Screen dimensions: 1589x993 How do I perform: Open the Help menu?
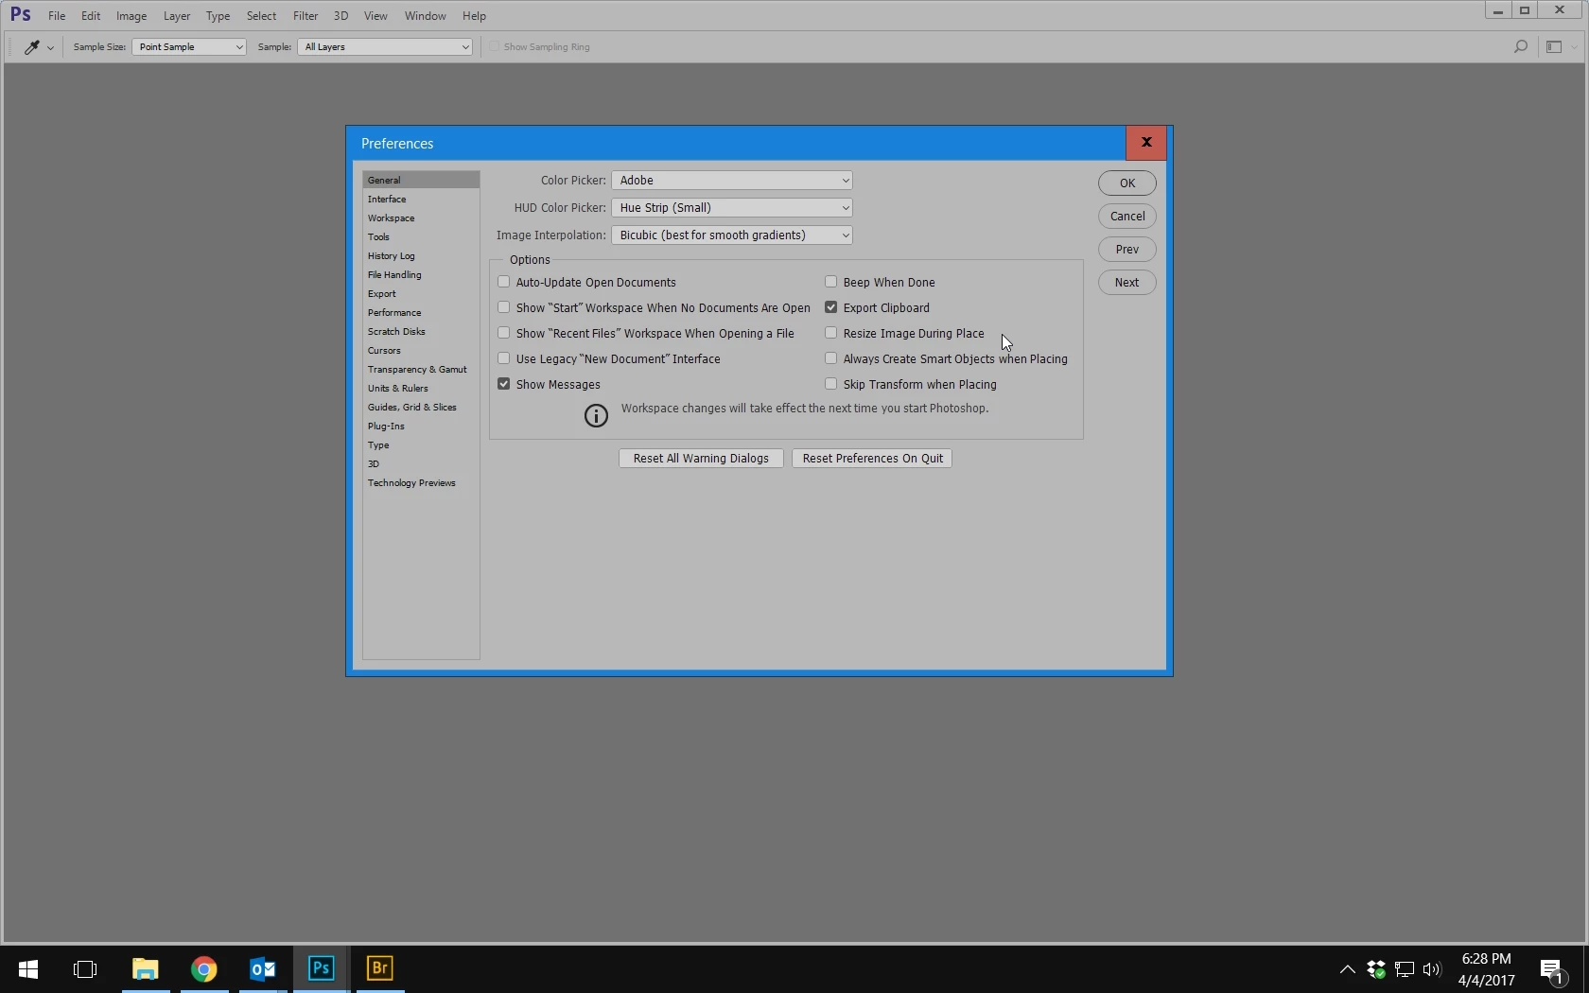pyautogui.click(x=474, y=16)
